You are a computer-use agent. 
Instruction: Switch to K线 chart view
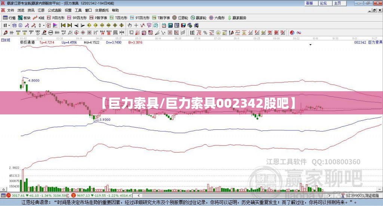click(x=39, y=18)
